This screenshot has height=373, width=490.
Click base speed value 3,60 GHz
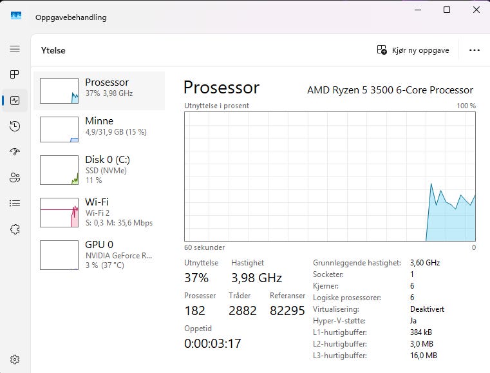tap(425, 263)
